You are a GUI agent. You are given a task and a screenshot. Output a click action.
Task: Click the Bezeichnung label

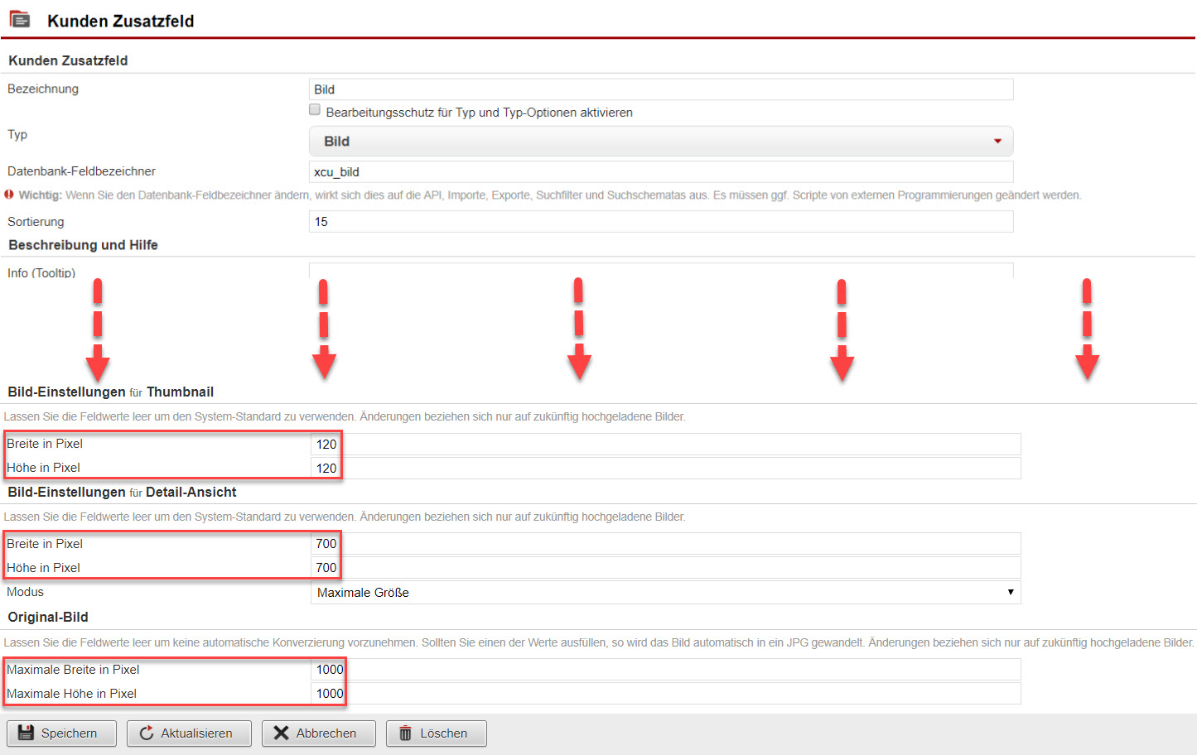click(x=43, y=88)
